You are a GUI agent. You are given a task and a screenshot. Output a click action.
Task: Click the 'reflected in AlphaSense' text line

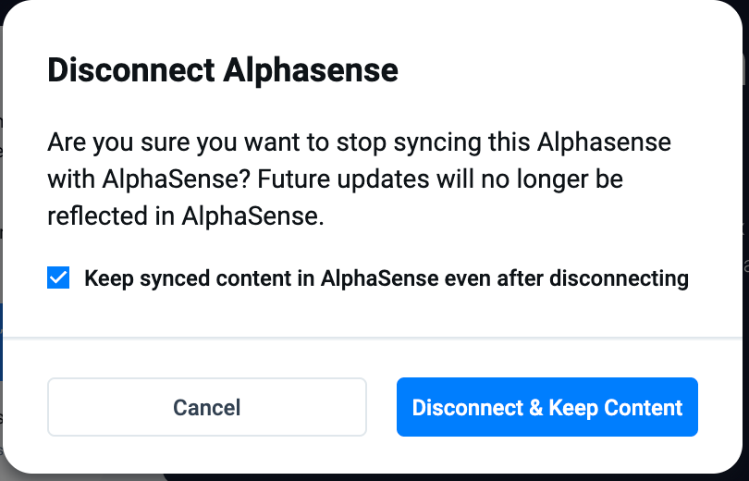click(x=186, y=216)
